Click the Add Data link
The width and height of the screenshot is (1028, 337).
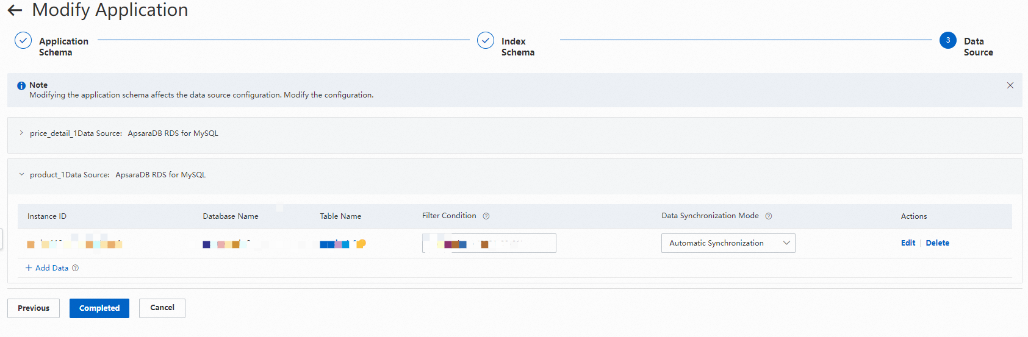pyautogui.click(x=47, y=268)
